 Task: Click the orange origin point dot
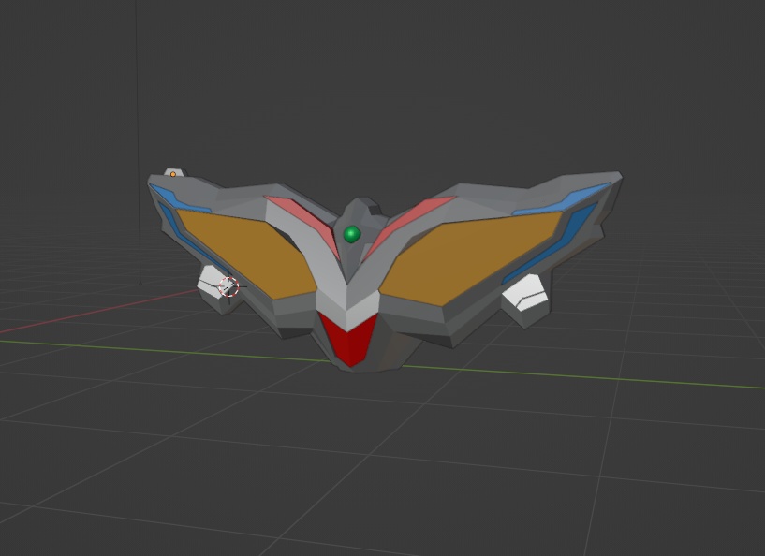point(172,174)
